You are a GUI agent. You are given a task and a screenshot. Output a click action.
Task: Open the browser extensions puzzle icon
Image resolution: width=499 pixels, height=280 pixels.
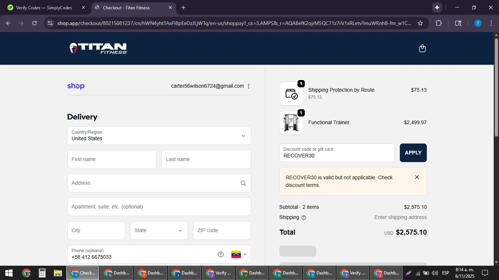(x=439, y=23)
